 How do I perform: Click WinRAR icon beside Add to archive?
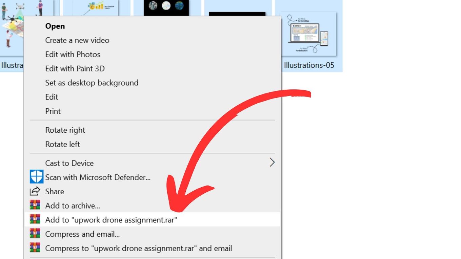[35, 205]
